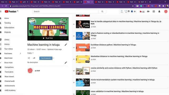Click the vidIQ extension icon in Chrome toolbar
The image size is (169, 95).
point(152,6)
